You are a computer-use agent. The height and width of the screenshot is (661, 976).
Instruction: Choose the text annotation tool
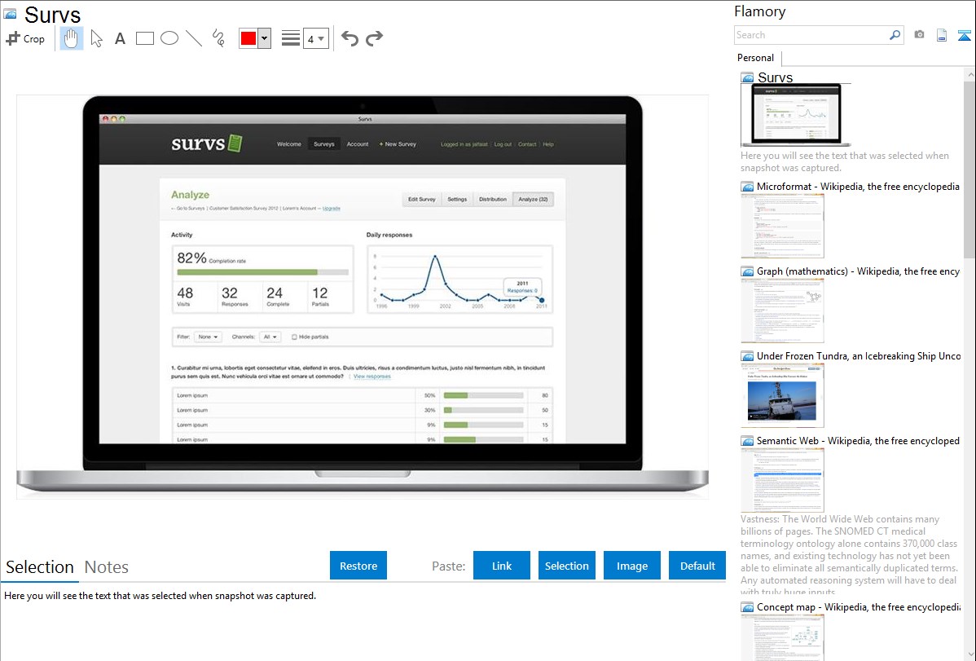pyautogui.click(x=120, y=38)
